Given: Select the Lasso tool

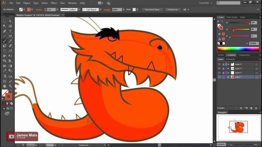Looking at the screenshot, I should click(10, 26).
